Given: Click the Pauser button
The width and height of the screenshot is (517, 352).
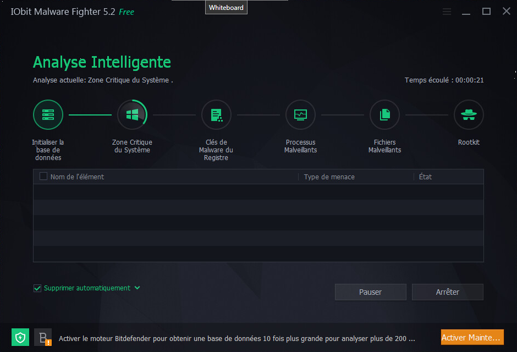Looking at the screenshot, I should [x=370, y=292].
